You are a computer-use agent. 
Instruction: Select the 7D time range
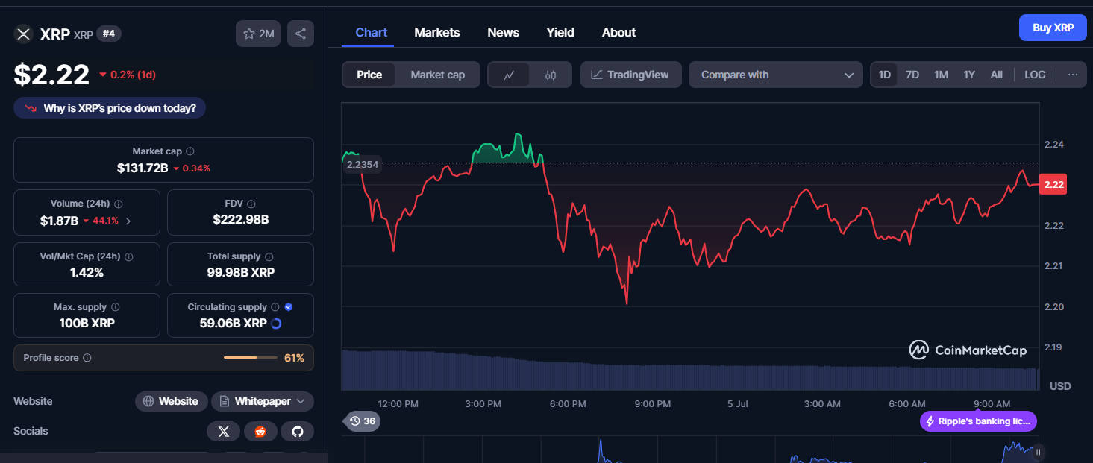pyautogui.click(x=912, y=75)
